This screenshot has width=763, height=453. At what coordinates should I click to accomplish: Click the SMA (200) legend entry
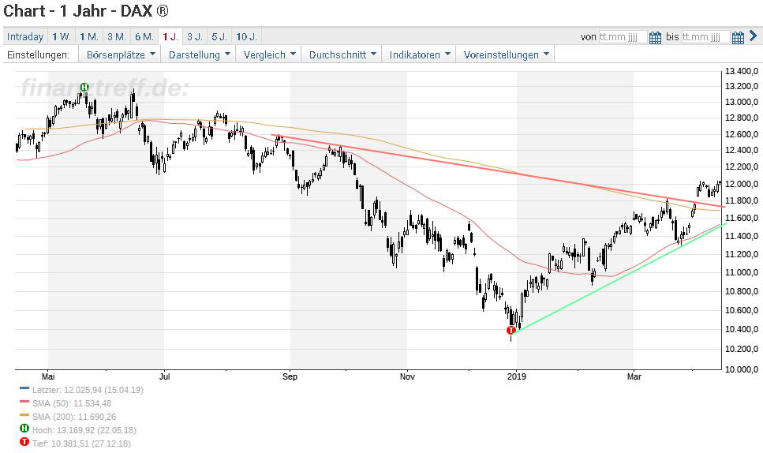coord(74,417)
